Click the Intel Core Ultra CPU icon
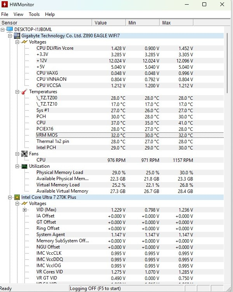 [17, 197]
